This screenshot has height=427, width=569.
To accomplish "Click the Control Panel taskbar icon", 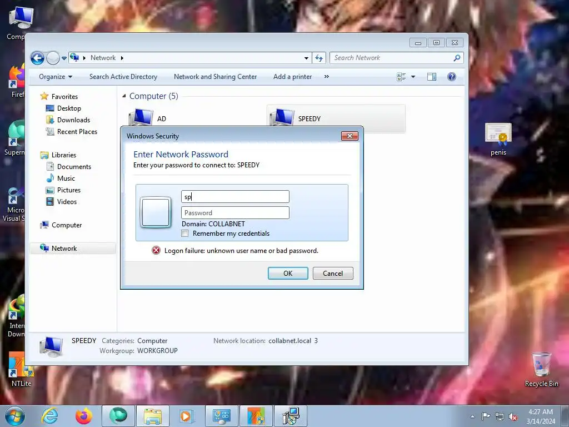I will (x=222, y=416).
